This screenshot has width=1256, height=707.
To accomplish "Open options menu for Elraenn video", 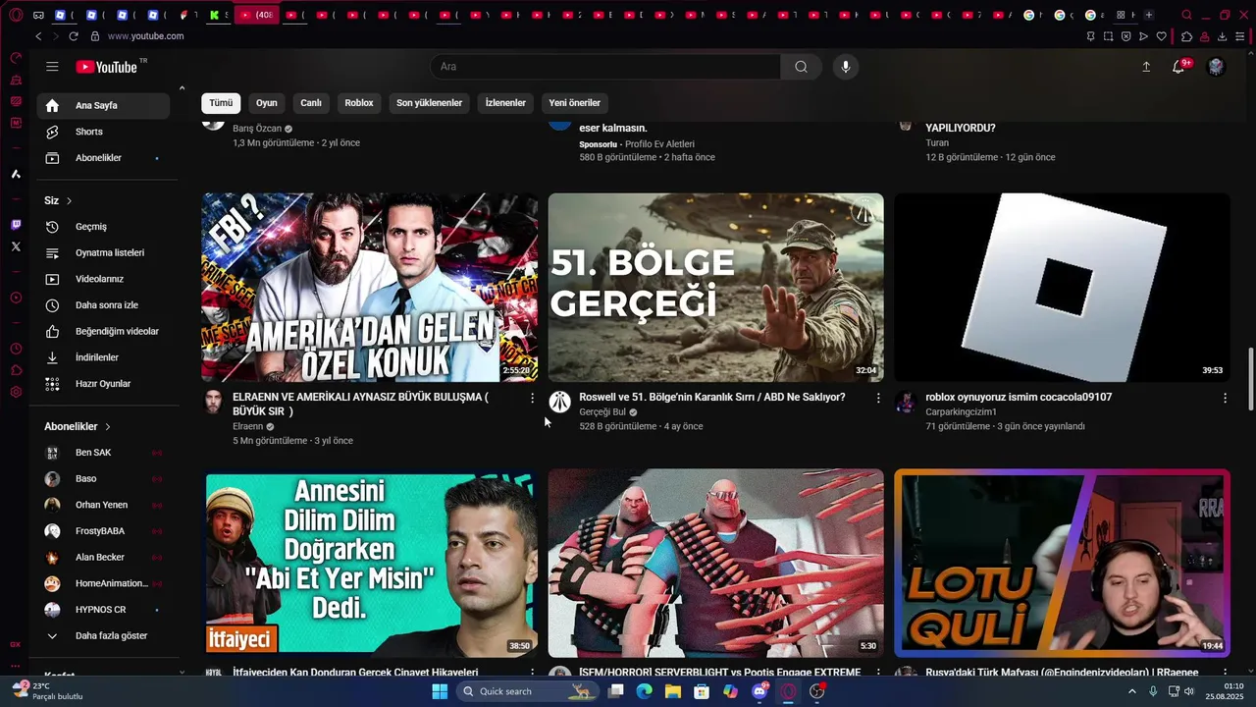I will 532,398.
